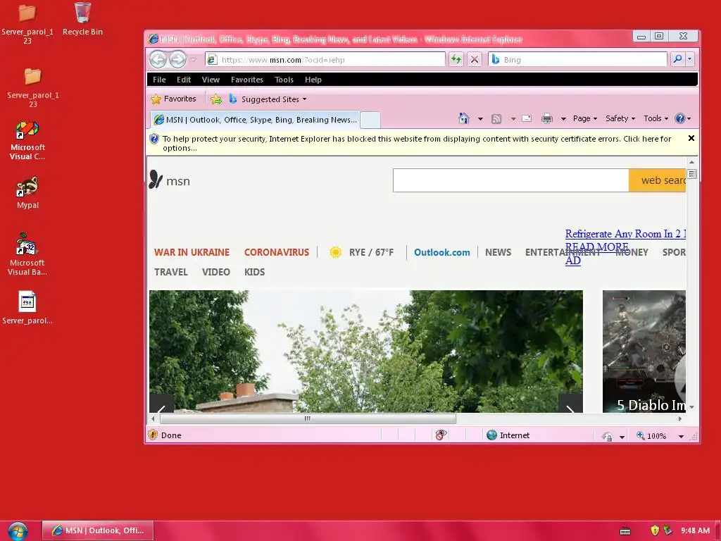The height and width of the screenshot is (541, 721).
Task: Open the NEWS navigation link
Action: tap(498, 253)
